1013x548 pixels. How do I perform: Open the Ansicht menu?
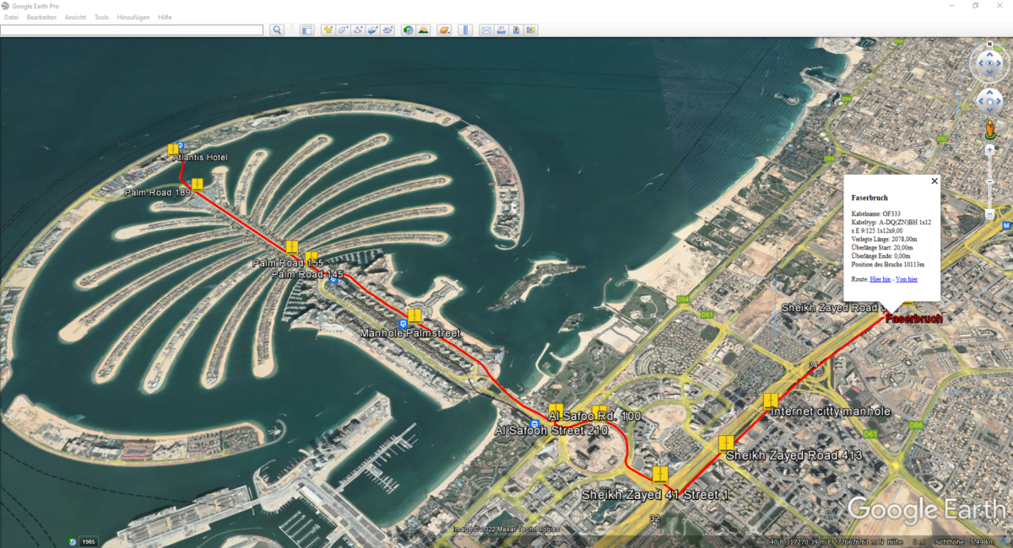coord(75,16)
